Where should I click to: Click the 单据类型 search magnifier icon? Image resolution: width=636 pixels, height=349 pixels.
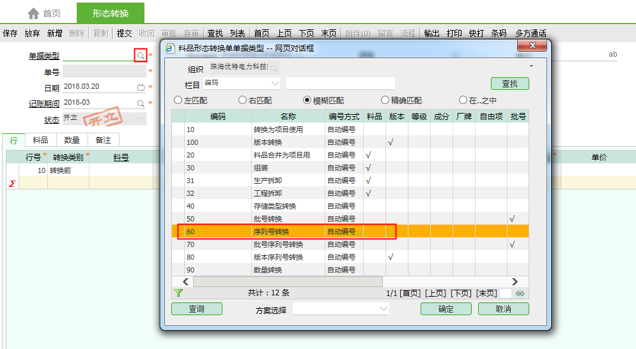click(141, 56)
